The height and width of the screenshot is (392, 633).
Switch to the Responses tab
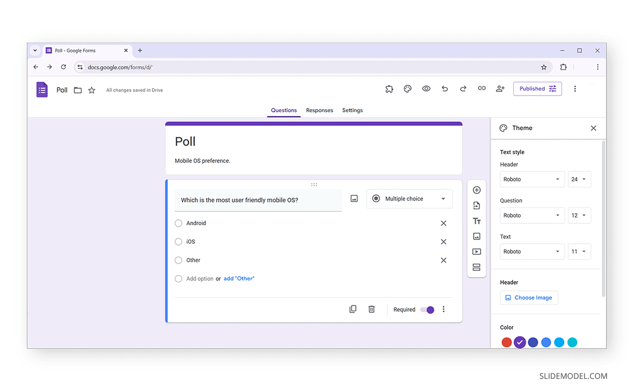click(319, 110)
